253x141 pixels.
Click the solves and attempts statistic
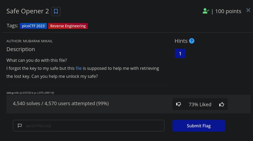61,104
